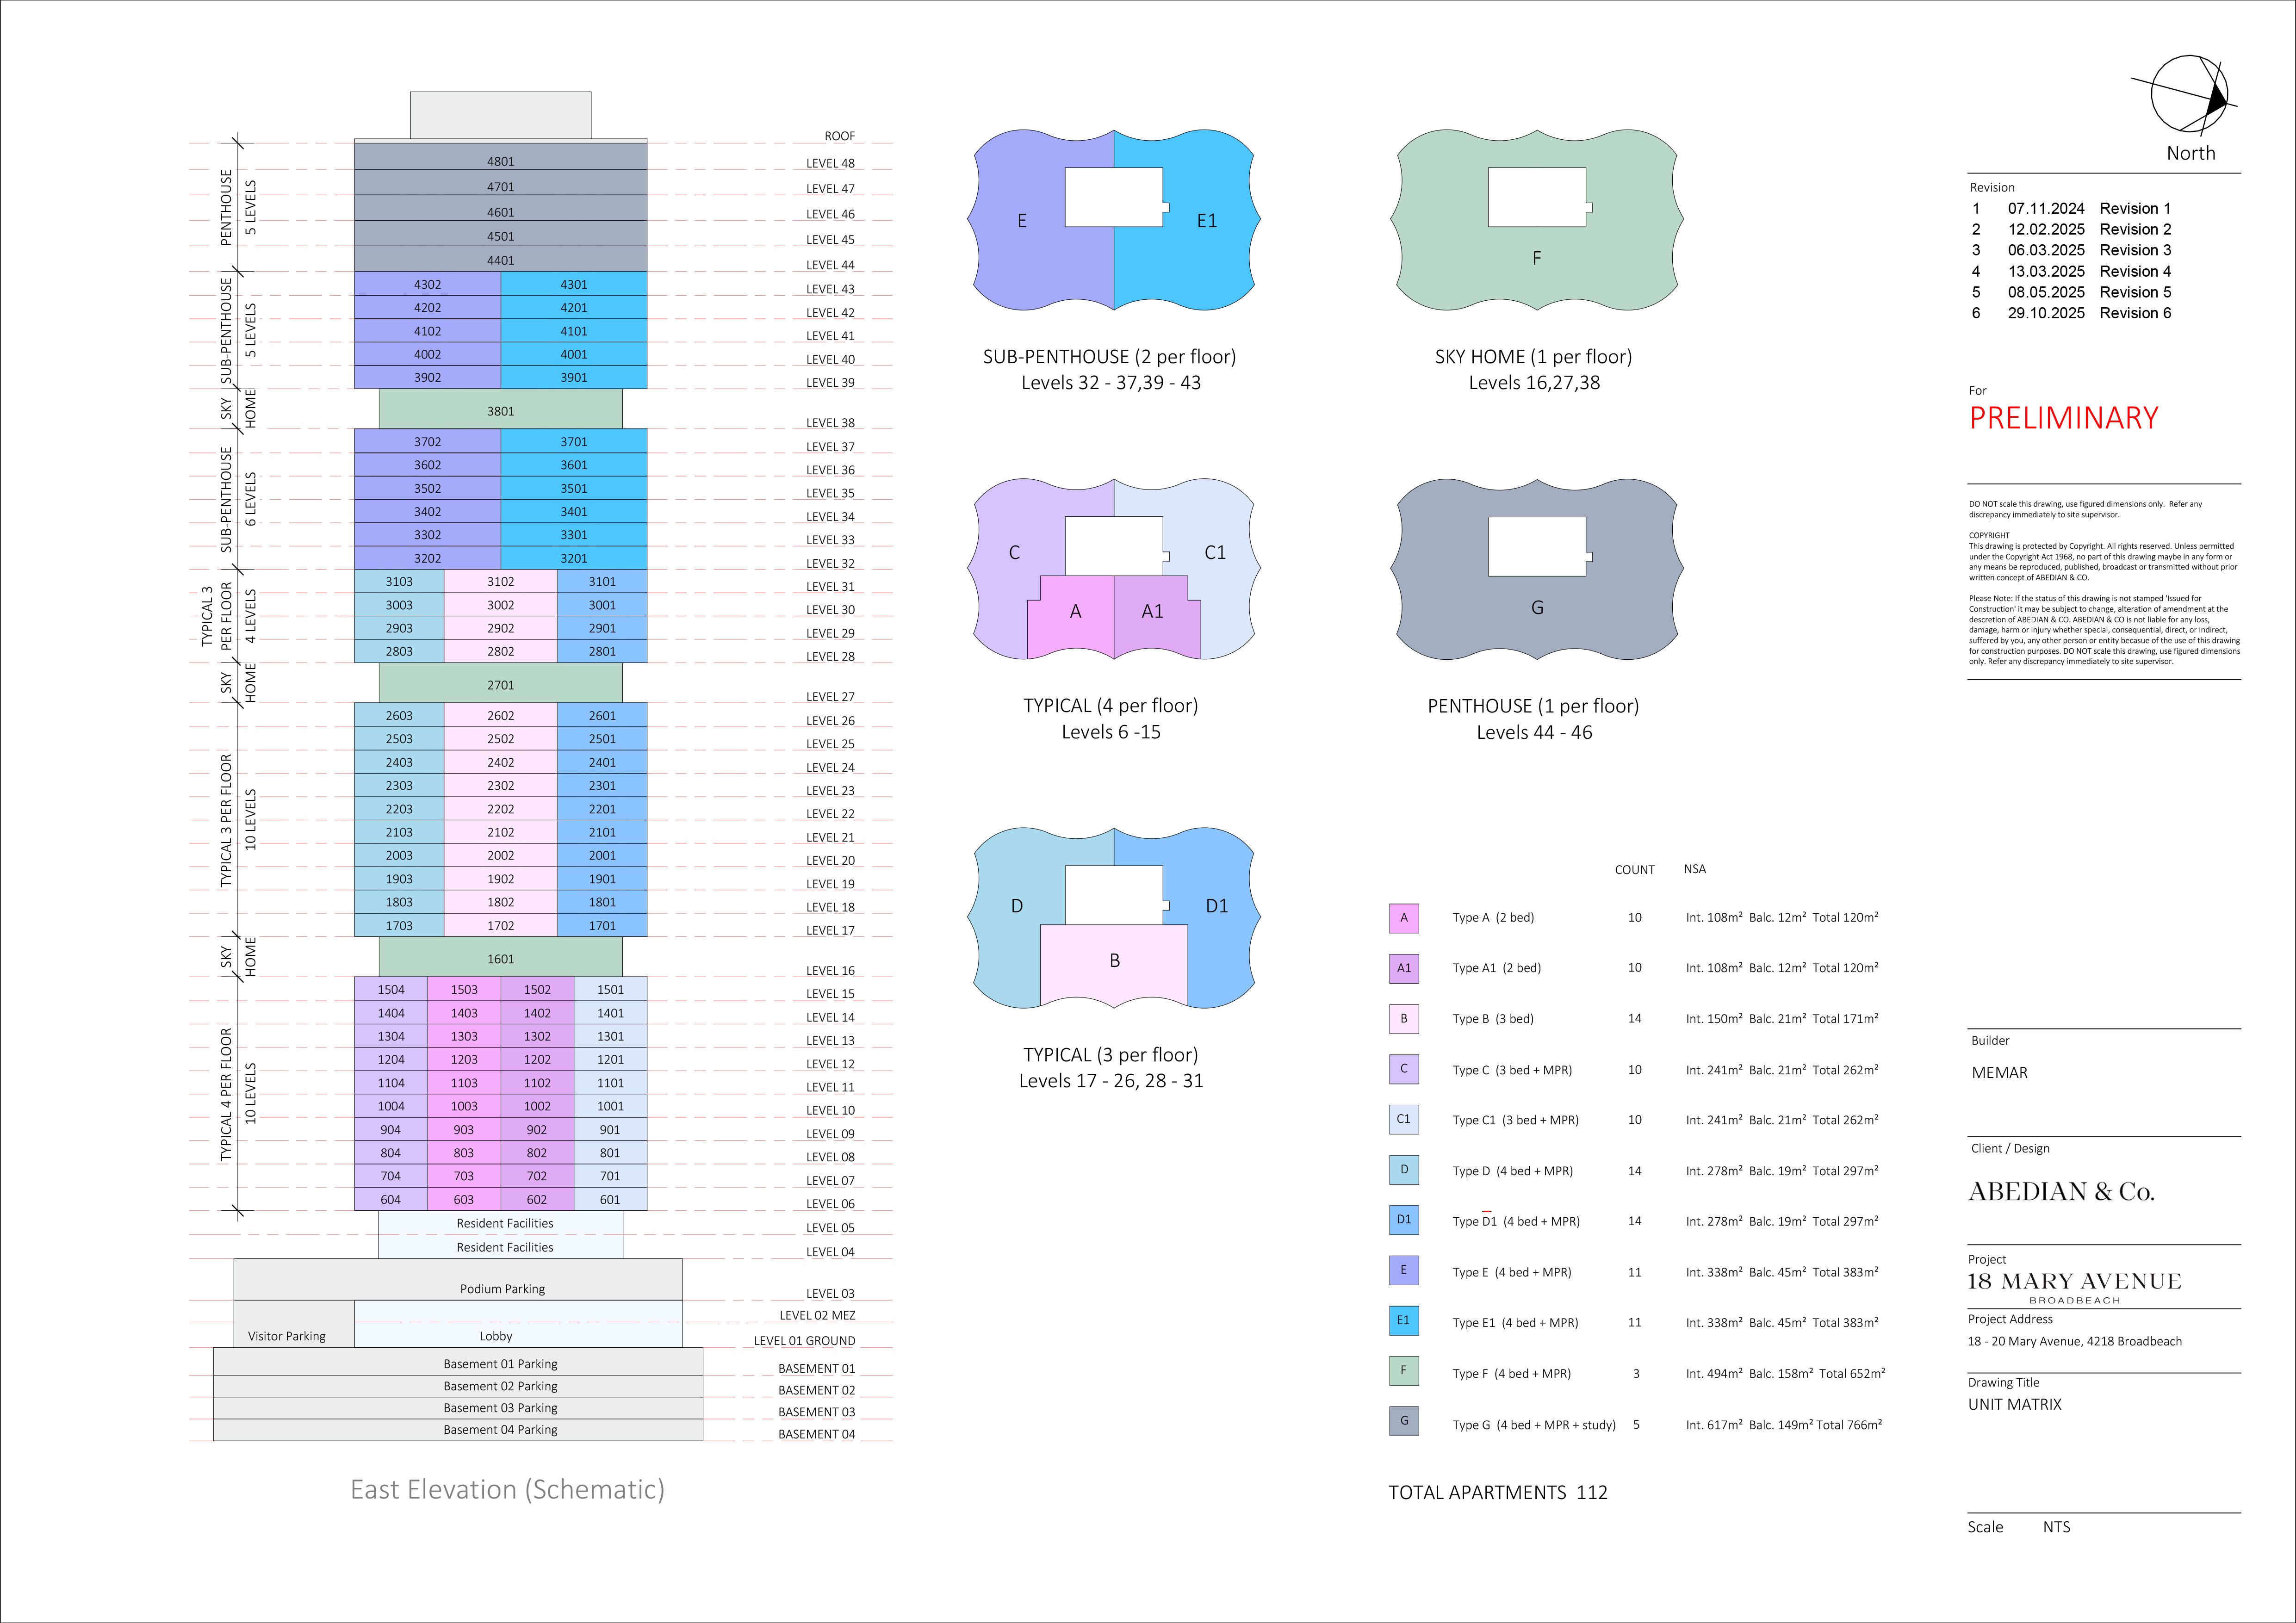This screenshot has width=2296, height=1623.
Task: Click unit 4302 in the elevation
Action: tap(427, 285)
